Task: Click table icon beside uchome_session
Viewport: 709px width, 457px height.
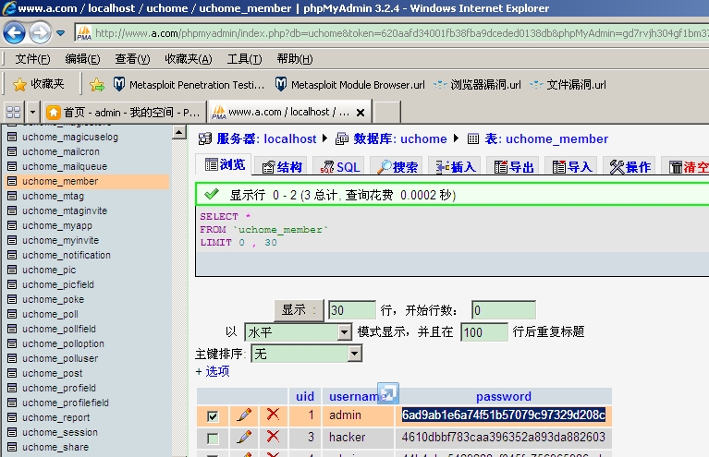Action: [12, 432]
